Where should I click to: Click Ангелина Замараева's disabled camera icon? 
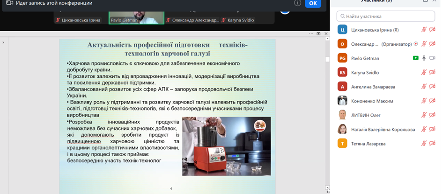pyautogui.click(x=432, y=87)
